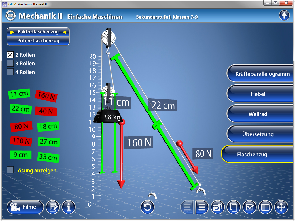
Task: Check the 4 Rollen option
Action: point(10,72)
